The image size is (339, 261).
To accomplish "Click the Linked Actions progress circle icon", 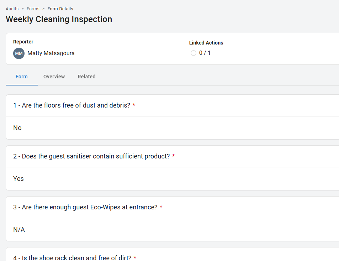I will [x=194, y=53].
